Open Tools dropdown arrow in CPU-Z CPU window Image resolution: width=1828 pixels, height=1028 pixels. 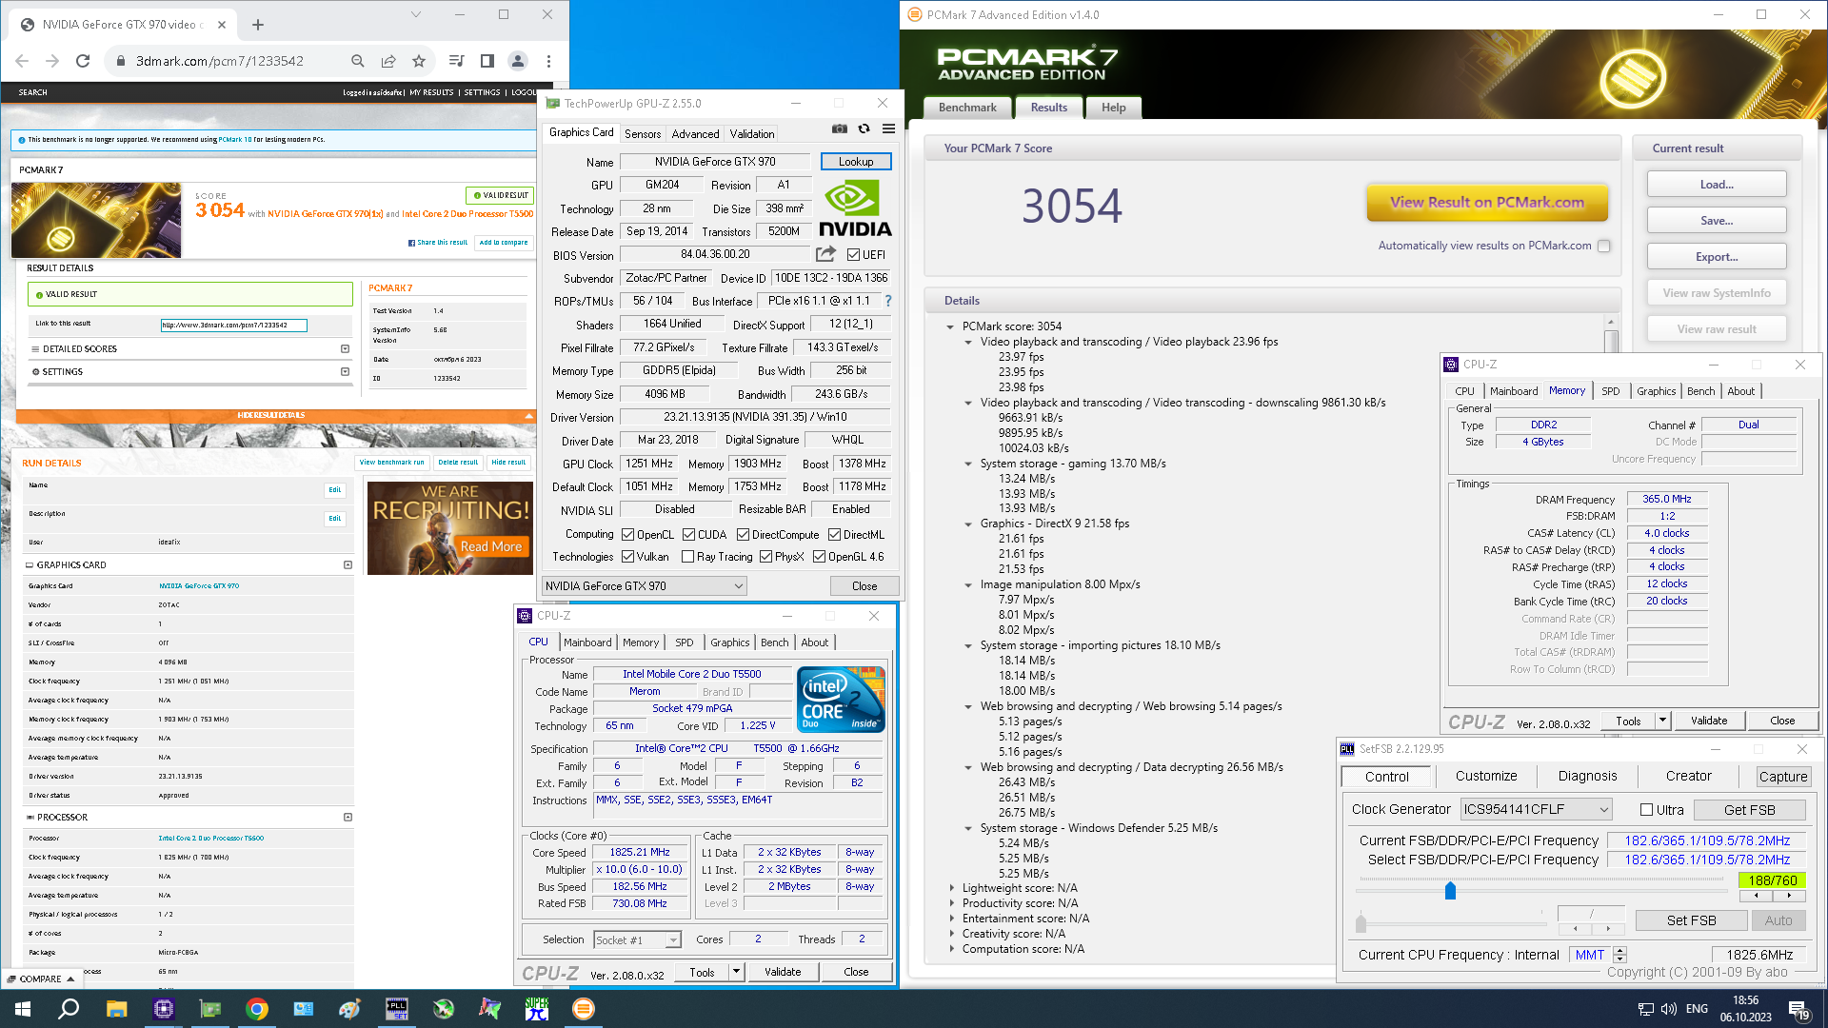click(x=735, y=972)
